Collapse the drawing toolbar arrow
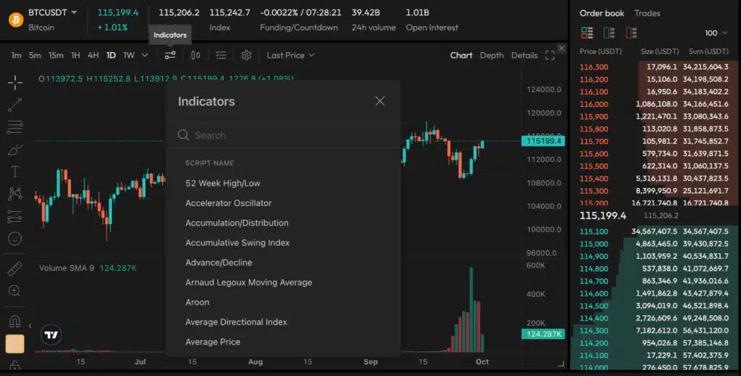The height and width of the screenshot is (376, 741). tap(30, 325)
